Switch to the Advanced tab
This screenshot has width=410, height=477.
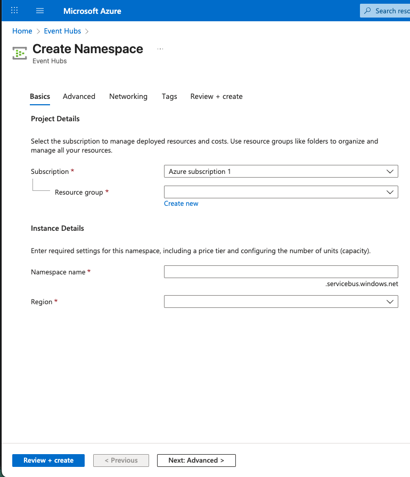pos(79,96)
